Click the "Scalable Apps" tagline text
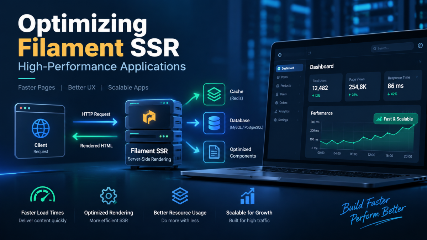 click(128, 87)
